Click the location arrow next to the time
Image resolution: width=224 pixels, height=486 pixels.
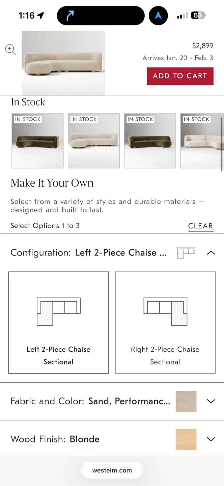click(x=40, y=15)
